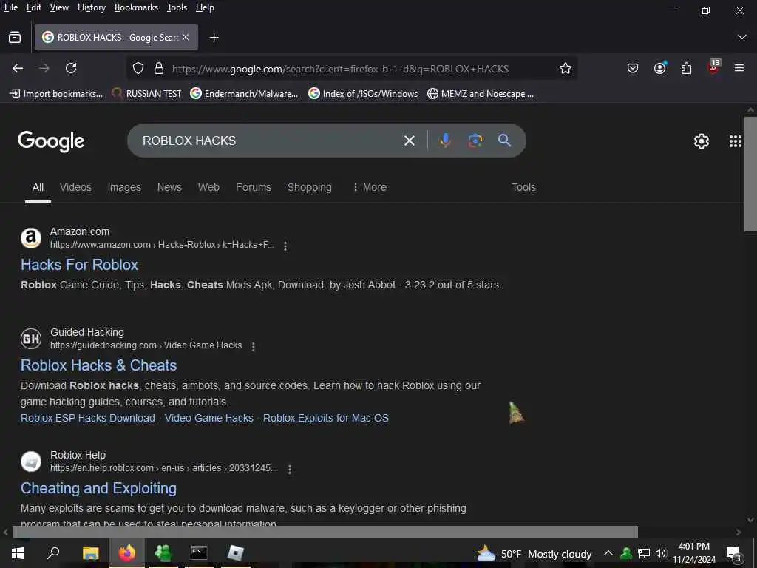The image size is (757, 568).
Task: Open the Extensions puzzle-piece icon
Action: point(686,68)
